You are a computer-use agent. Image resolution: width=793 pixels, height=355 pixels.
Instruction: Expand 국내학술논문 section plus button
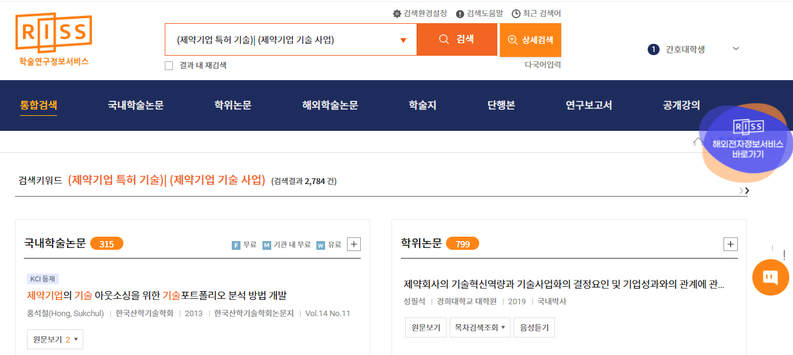click(354, 244)
